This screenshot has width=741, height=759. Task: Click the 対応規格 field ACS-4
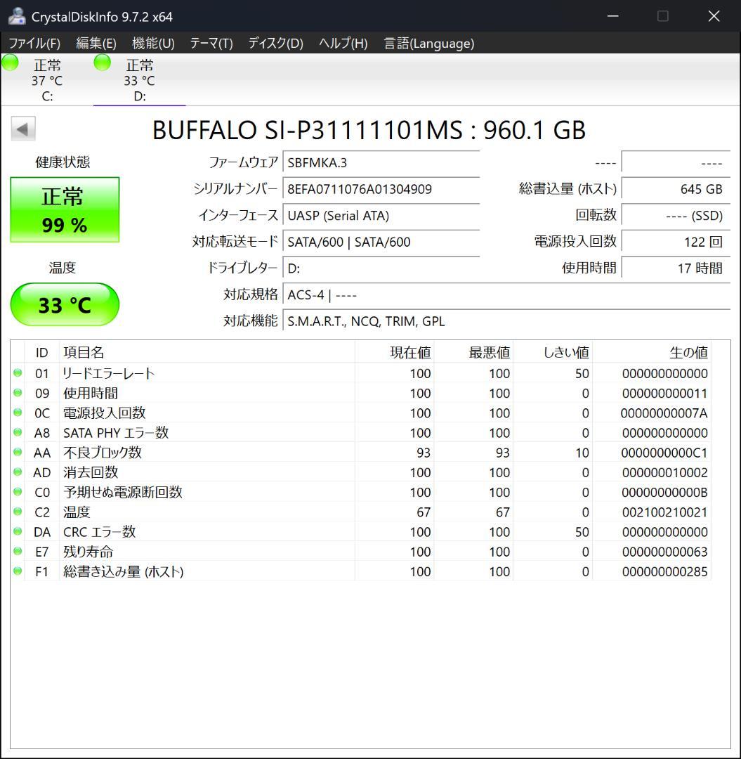tap(506, 294)
